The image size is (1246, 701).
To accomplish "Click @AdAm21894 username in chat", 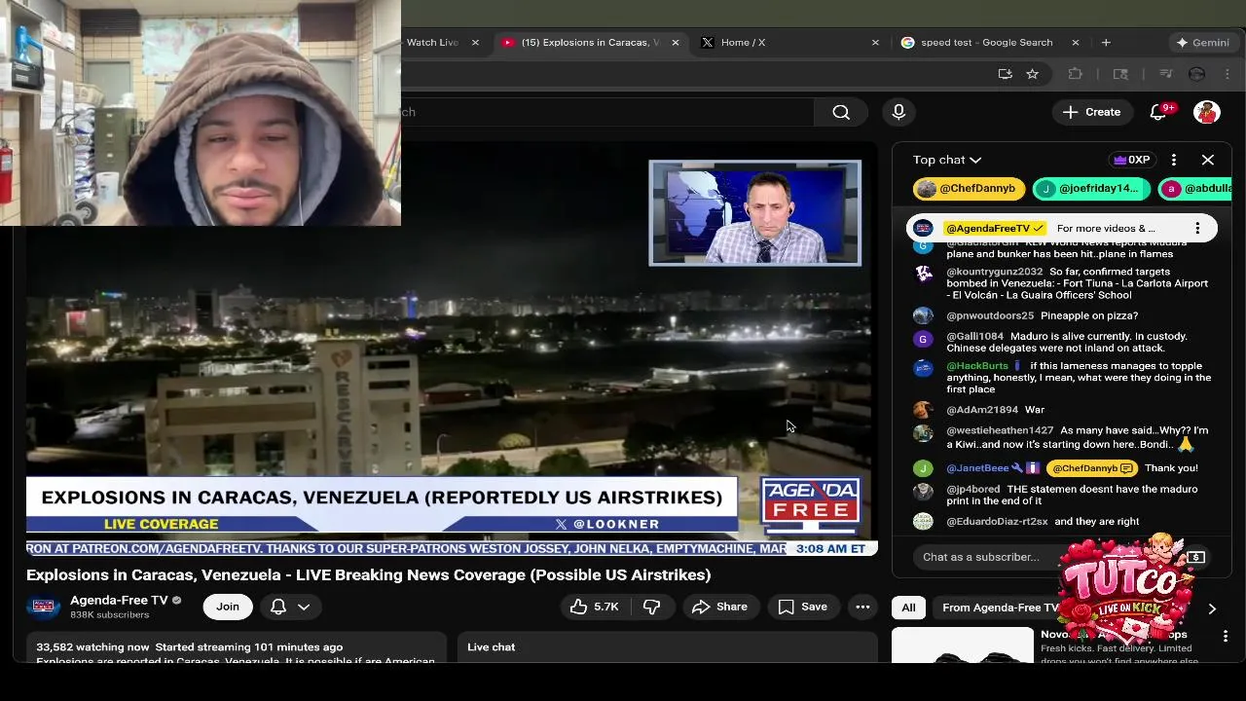I will 981,410.
